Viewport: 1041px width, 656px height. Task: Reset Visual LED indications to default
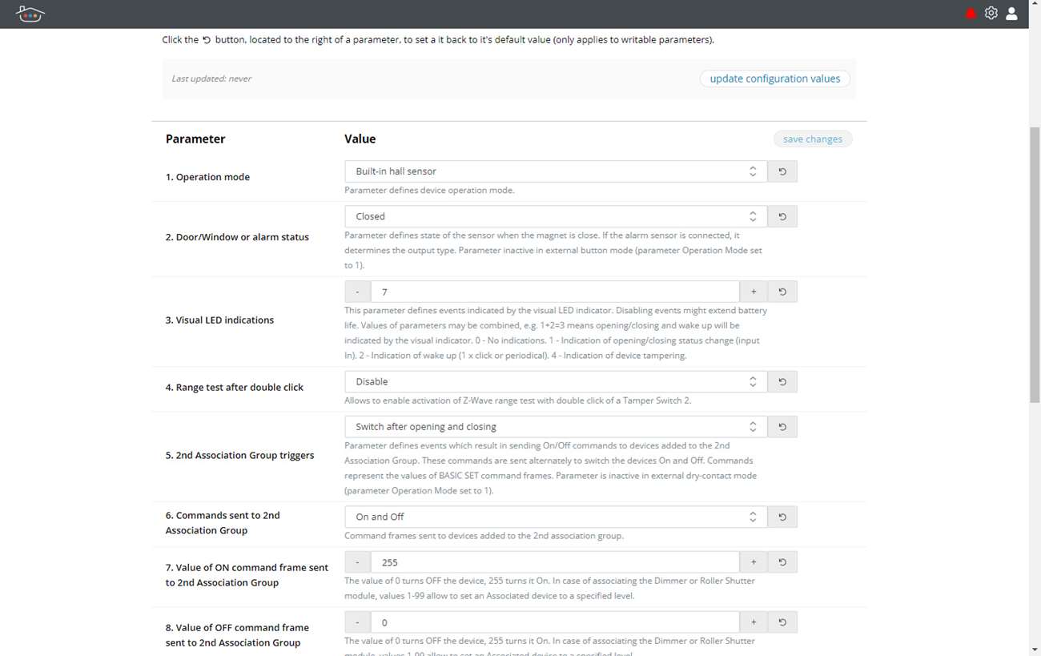(x=782, y=292)
